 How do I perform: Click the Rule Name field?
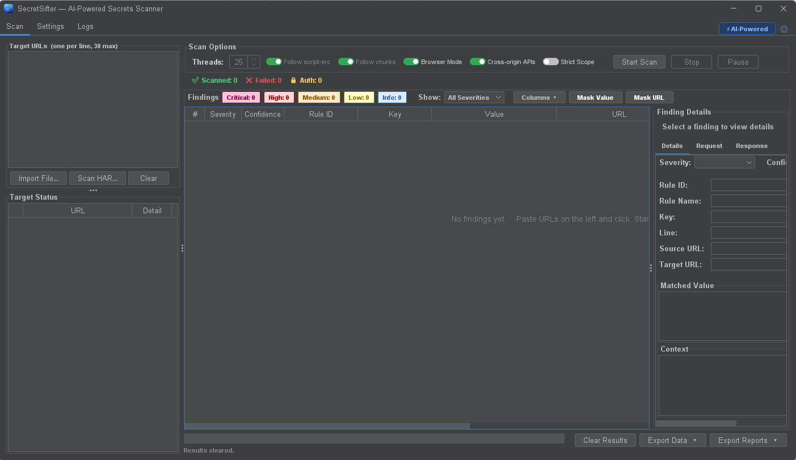(749, 201)
